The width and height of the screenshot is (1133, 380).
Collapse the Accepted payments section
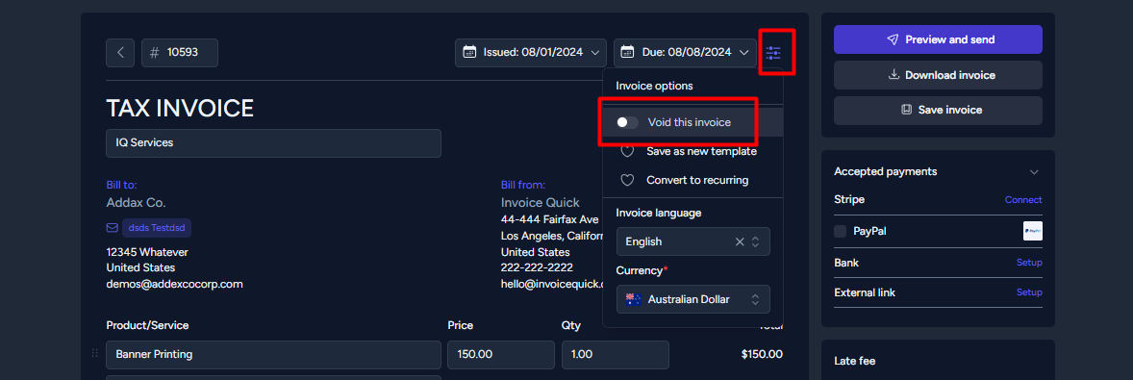(1034, 172)
